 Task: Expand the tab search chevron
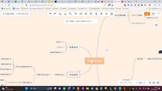145,2
